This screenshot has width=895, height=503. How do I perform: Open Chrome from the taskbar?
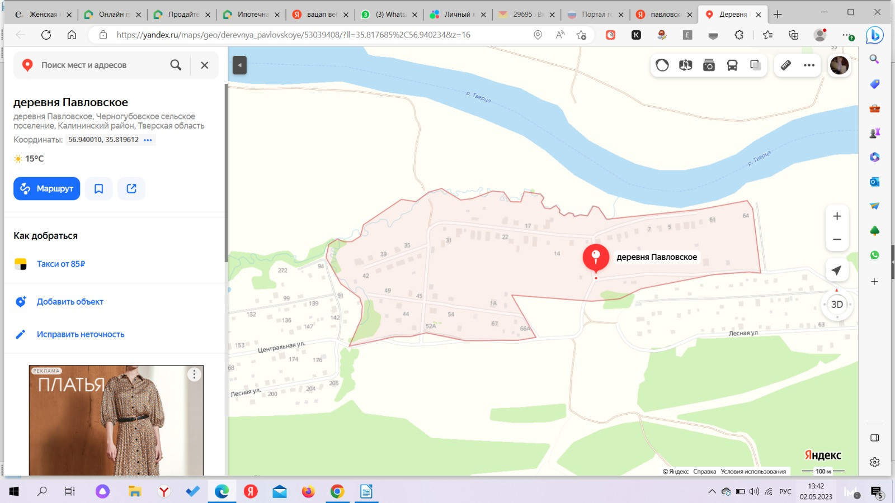337,491
